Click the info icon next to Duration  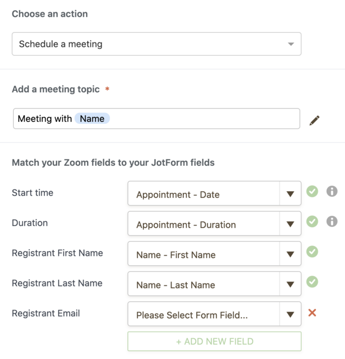tap(332, 221)
